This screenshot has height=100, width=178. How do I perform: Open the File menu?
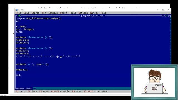tap(19, 13)
